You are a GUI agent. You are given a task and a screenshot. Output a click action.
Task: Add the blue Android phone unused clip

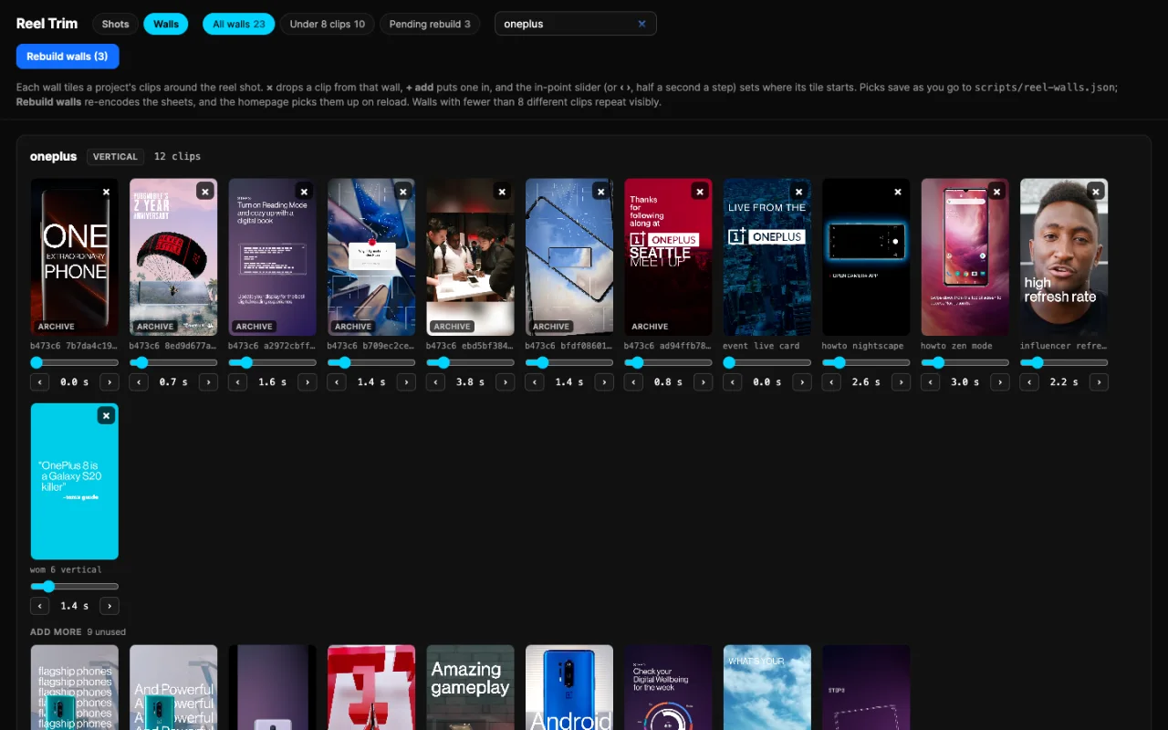tap(569, 687)
